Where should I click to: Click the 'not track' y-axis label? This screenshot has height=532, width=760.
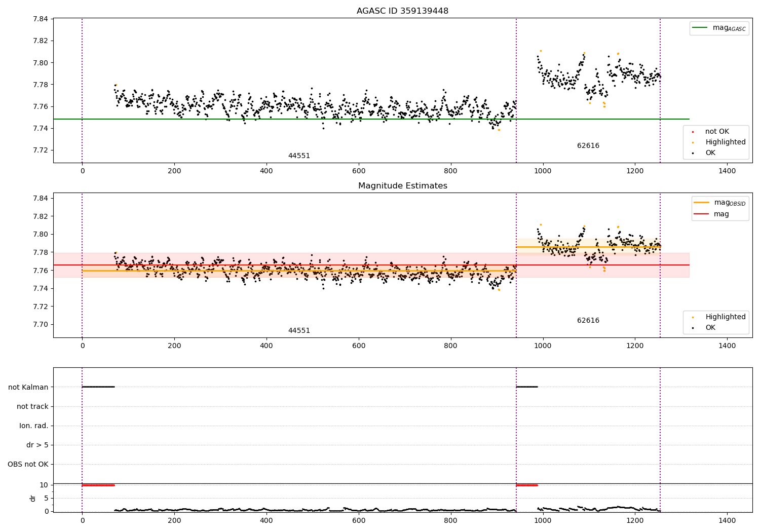pos(32,406)
